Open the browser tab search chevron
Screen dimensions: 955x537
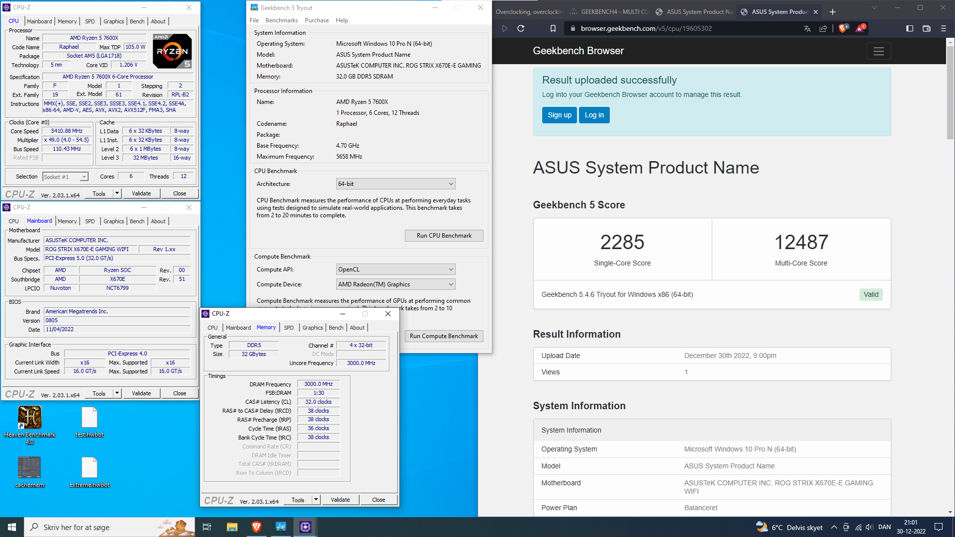[874, 7]
